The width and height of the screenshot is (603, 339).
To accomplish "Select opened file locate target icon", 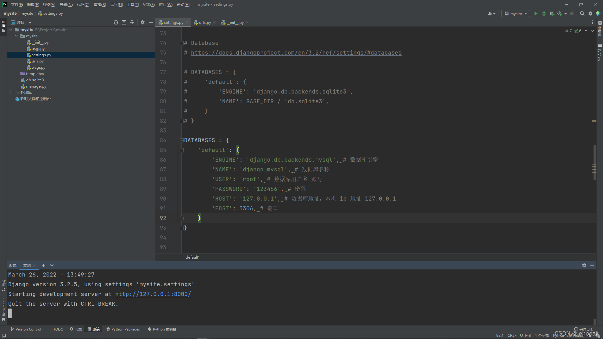I will [x=116, y=22].
